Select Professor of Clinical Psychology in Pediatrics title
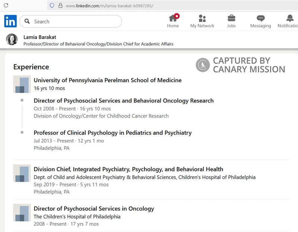This screenshot has width=298, height=232. 112,133
